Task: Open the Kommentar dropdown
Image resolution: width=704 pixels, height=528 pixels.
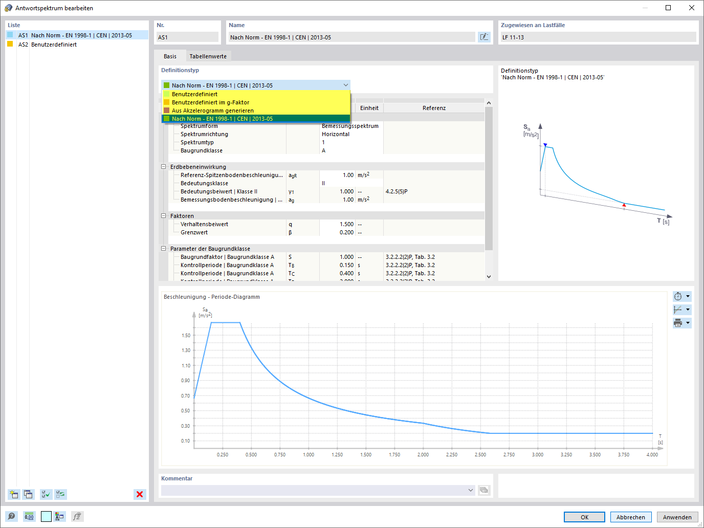Action: coord(471,490)
